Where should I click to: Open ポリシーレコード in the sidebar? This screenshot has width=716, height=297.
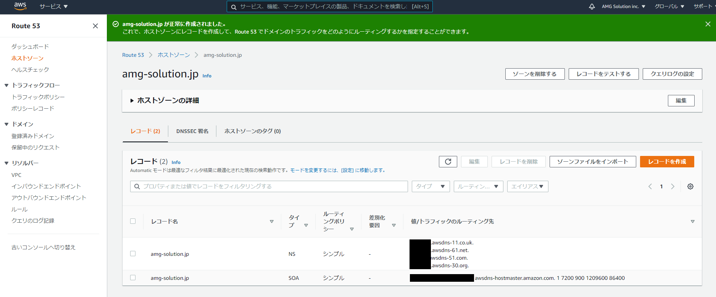pyautogui.click(x=33, y=109)
